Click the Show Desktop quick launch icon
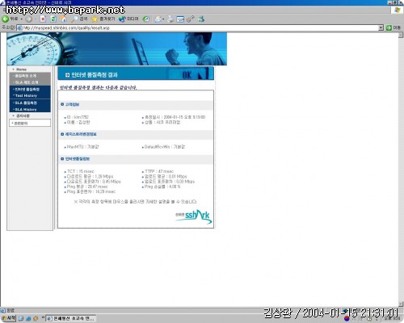Image resolution: width=404 pixels, height=323 pixels. [x=21, y=319]
